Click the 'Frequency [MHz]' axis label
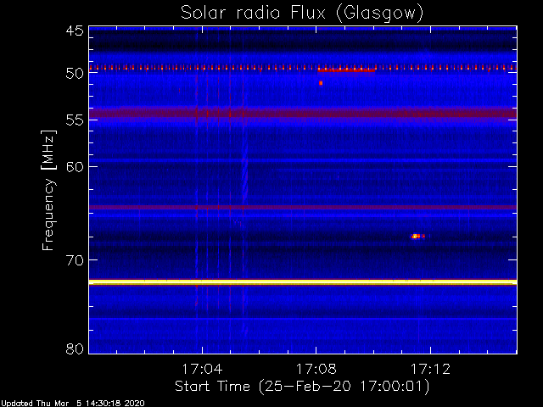The height and width of the screenshot is (407, 543). click(x=48, y=190)
